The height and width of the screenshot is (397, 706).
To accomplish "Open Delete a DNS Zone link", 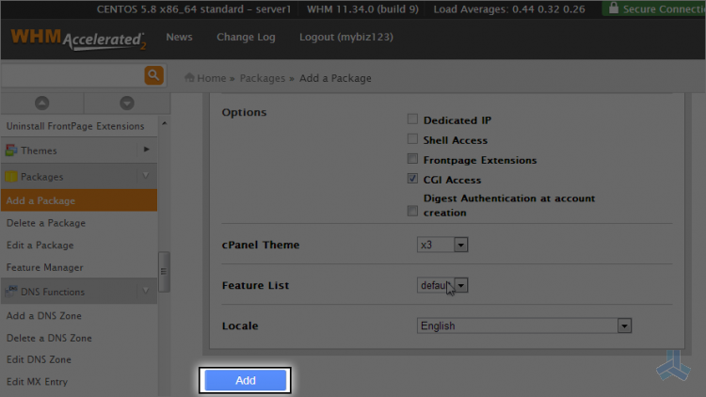I will 49,338.
